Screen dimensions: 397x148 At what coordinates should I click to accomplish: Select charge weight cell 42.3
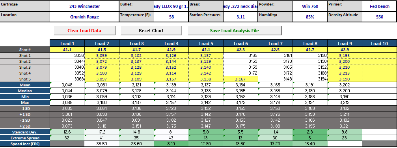240,50
